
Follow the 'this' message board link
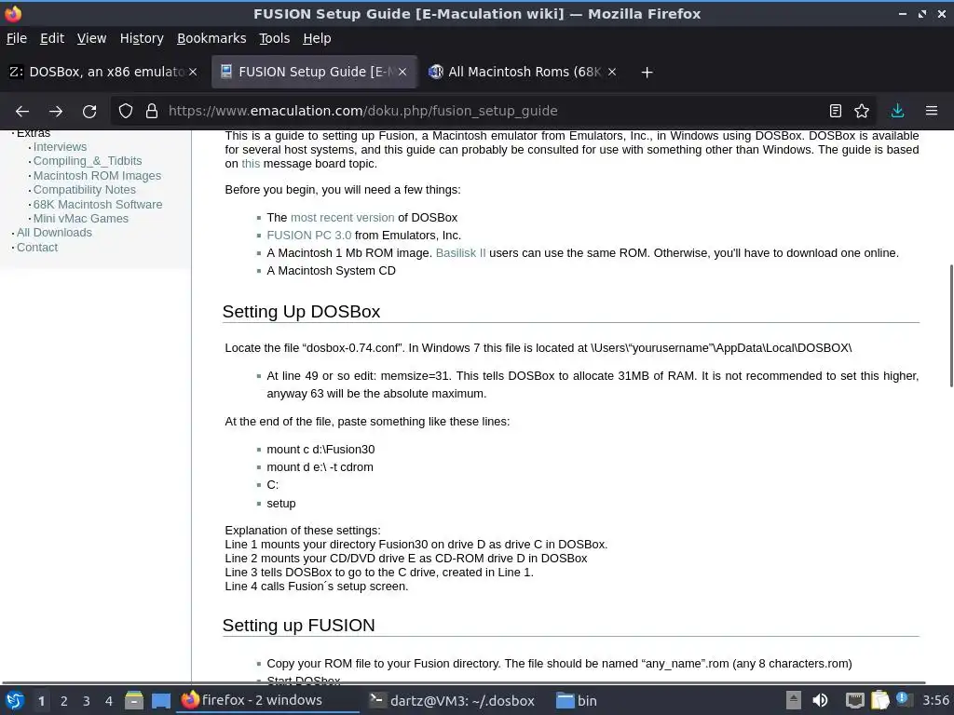(251, 164)
